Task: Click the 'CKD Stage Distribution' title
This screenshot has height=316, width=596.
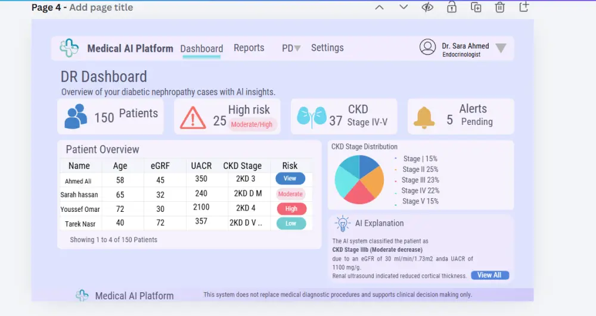Action: tap(364, 146)
